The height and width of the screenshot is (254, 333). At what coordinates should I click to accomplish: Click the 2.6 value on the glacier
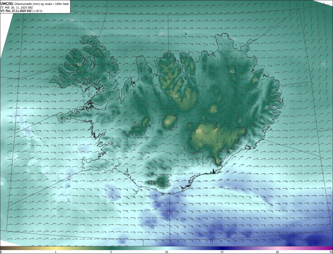198,131
